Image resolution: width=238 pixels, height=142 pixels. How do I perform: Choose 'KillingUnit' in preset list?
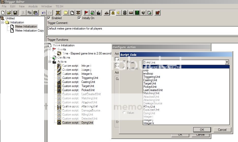click(186, 107)
